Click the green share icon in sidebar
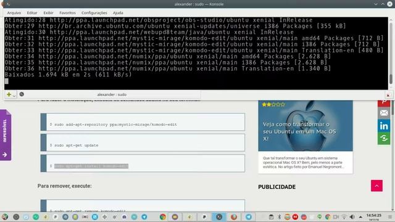The image size is (395, 222). click(x=384, y=138)
